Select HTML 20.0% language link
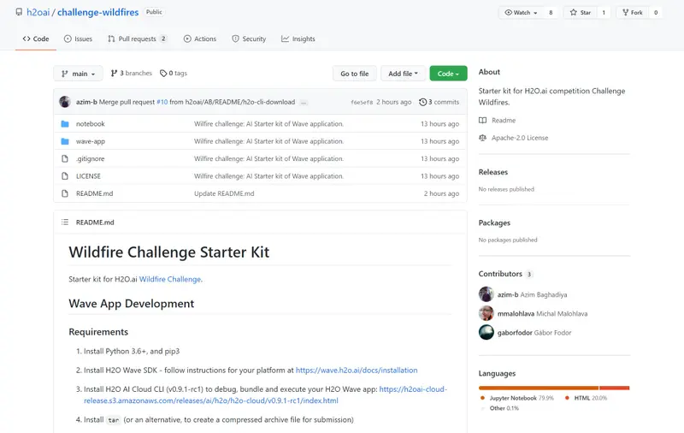The height and width of the screenshot is (433, 684). [586, 398]
